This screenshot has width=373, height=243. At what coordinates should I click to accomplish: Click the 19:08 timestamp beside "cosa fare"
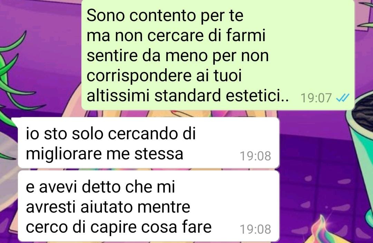coord(255,229)
